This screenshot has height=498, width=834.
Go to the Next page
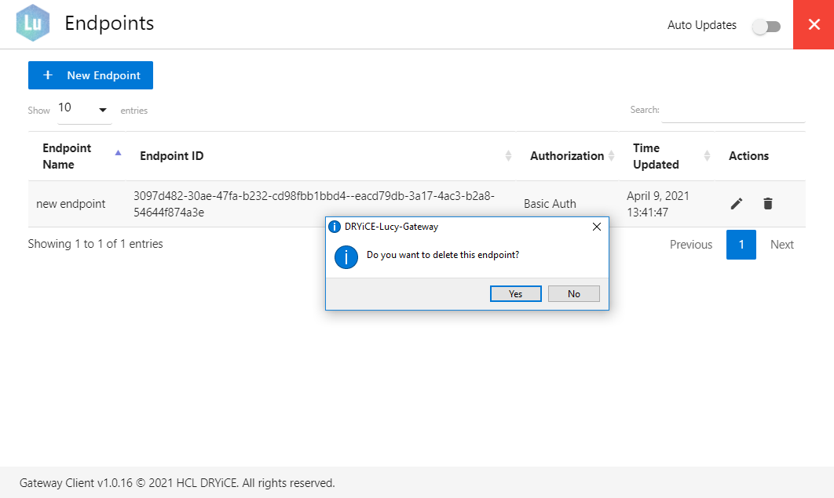pyautogui.click(x=781, y=244)
